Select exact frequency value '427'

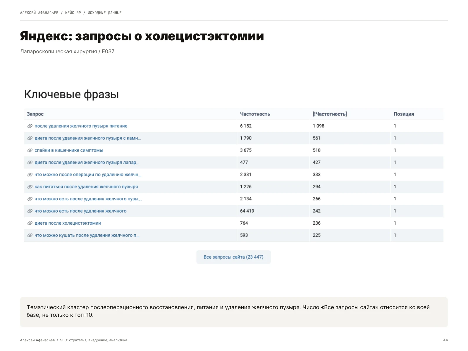pos(316,162)
